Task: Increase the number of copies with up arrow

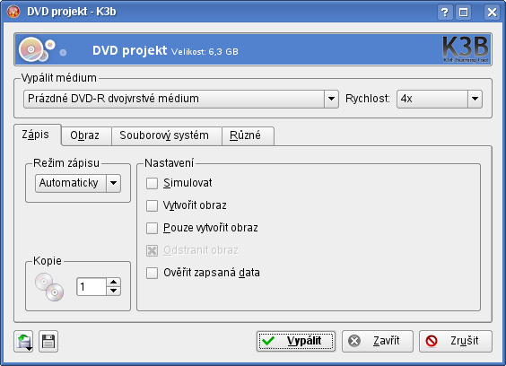Action: (113, 282)
